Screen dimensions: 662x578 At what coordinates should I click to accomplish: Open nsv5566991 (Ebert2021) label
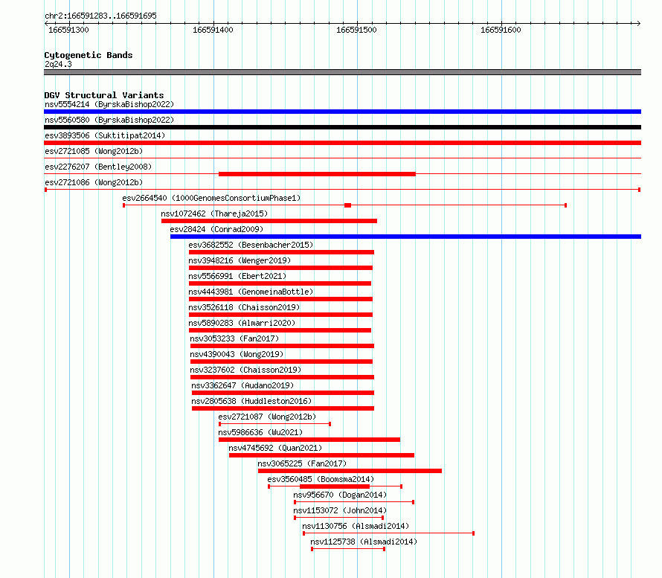[x=237, y=276]
